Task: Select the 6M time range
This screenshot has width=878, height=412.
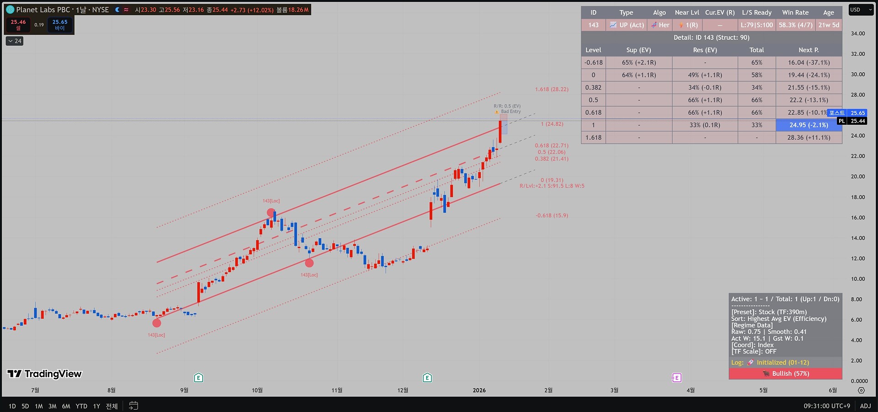Action: 66,406
